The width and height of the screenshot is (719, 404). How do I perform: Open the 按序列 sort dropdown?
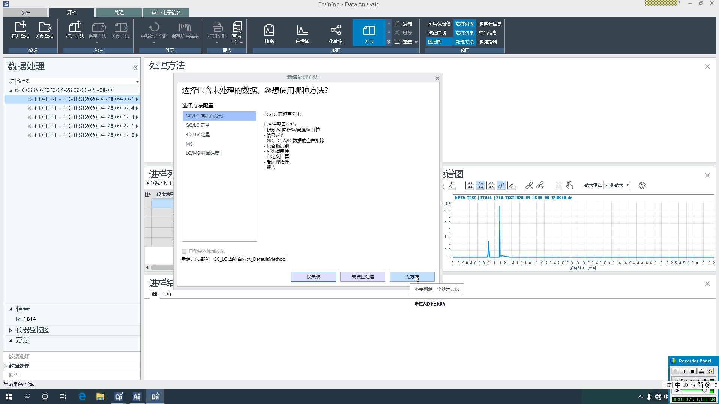137,82
